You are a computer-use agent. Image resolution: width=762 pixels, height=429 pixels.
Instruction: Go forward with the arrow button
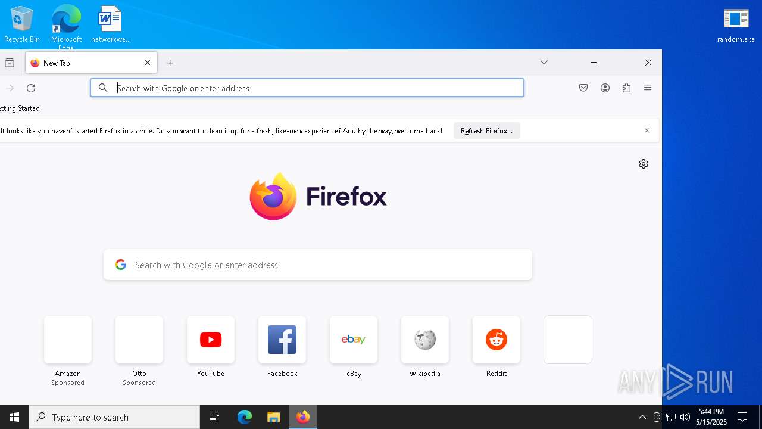[x=10, y=88]
